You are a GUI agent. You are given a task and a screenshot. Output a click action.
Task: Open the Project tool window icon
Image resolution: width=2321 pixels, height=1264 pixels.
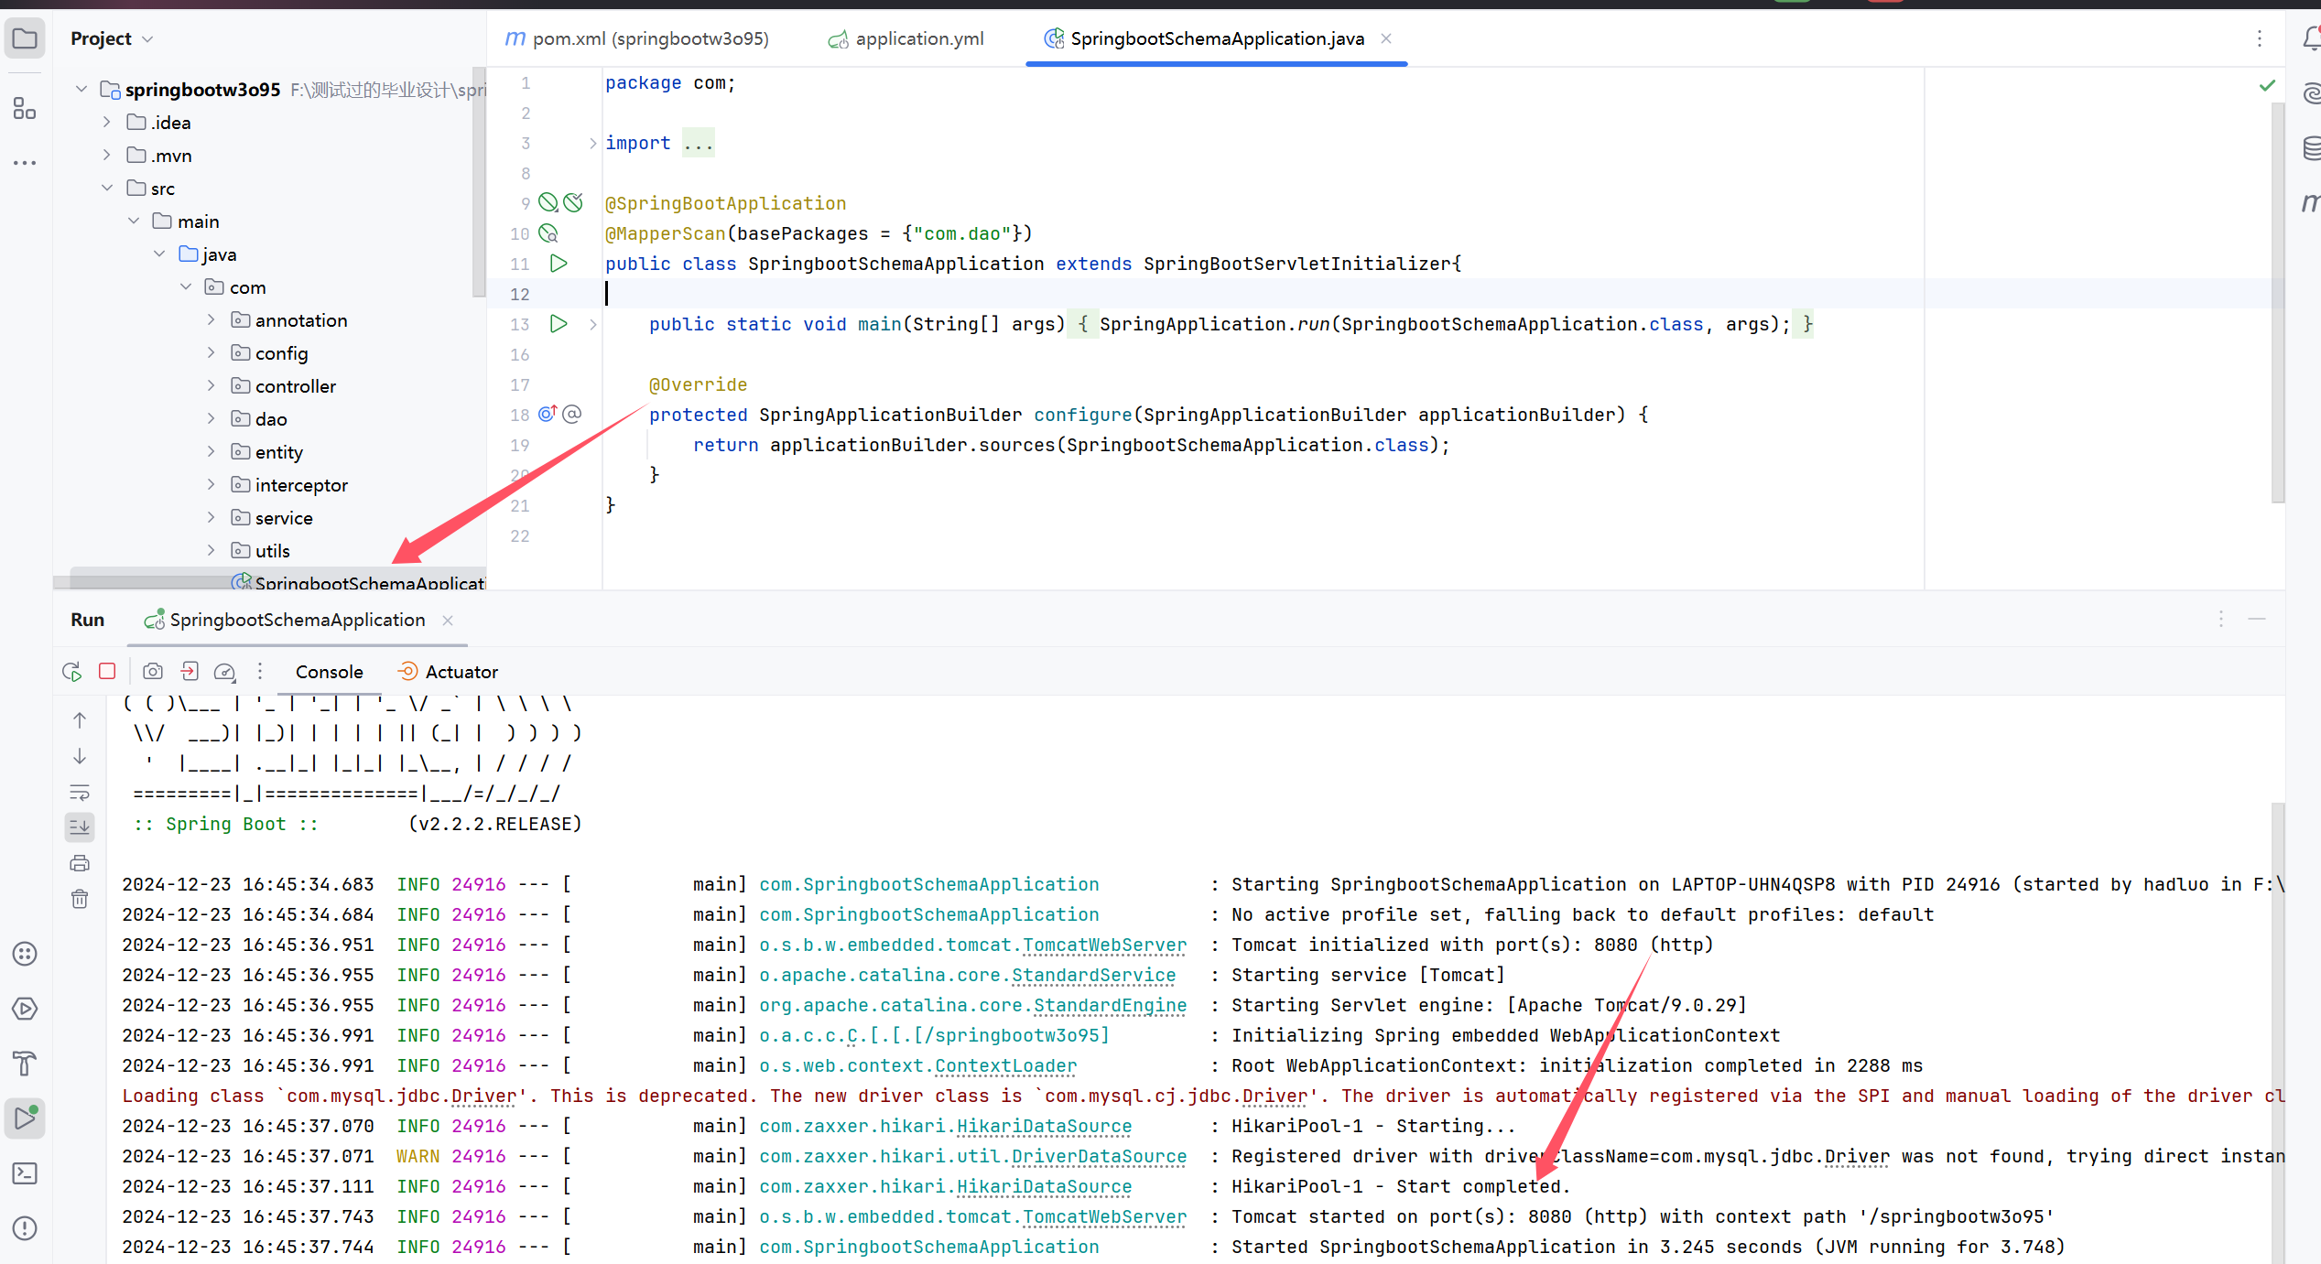coord(25,38)
